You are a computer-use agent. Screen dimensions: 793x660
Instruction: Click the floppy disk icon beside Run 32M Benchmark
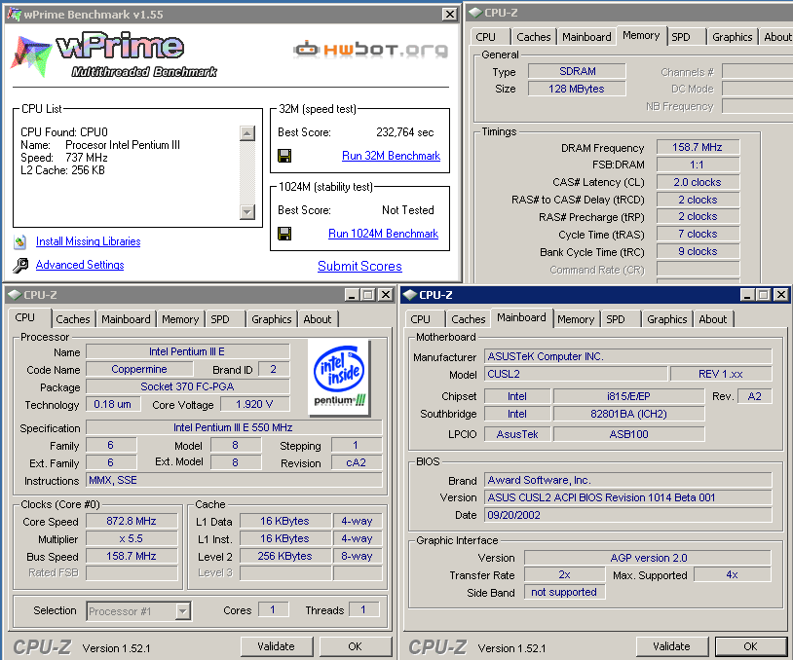(284, 156)
